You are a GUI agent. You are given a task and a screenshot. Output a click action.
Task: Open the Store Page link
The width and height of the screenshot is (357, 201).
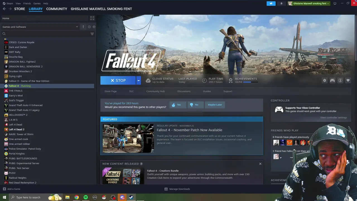coord(110,91)
